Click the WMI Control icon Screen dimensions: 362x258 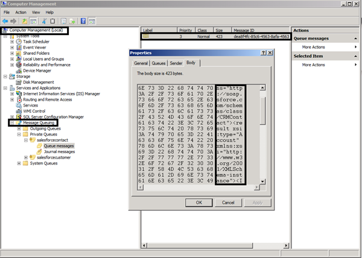pos(19,111)
